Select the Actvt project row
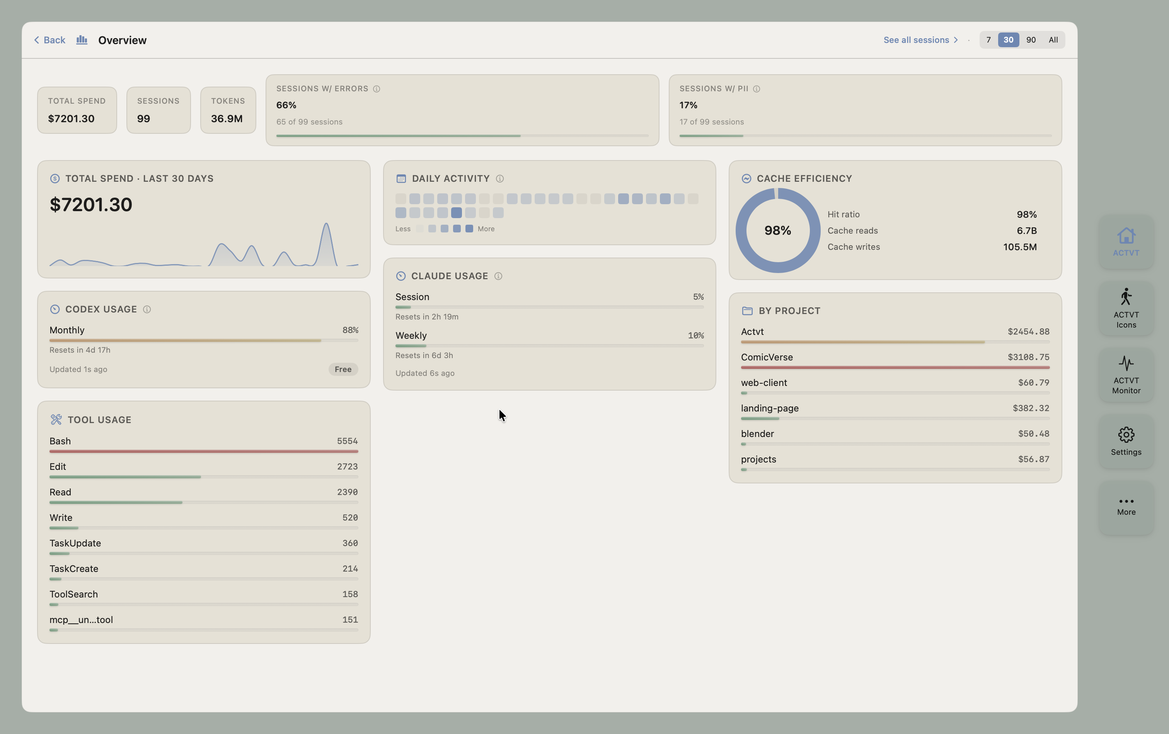1169x734 pixels. [895, 335]
